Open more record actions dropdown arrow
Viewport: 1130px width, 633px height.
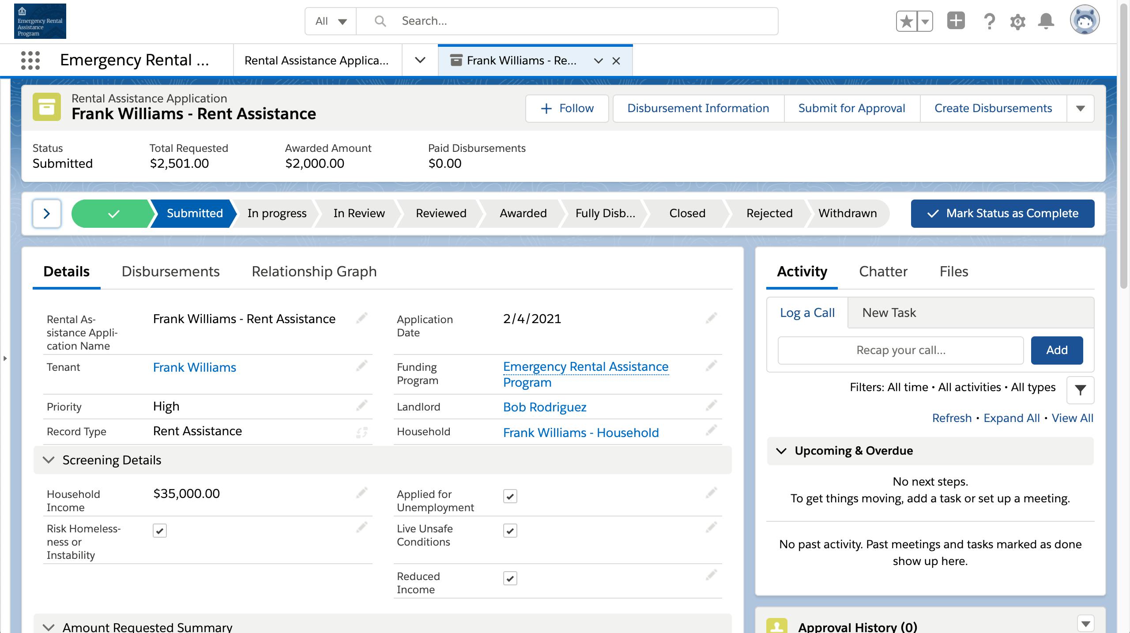coord(1080,109)
